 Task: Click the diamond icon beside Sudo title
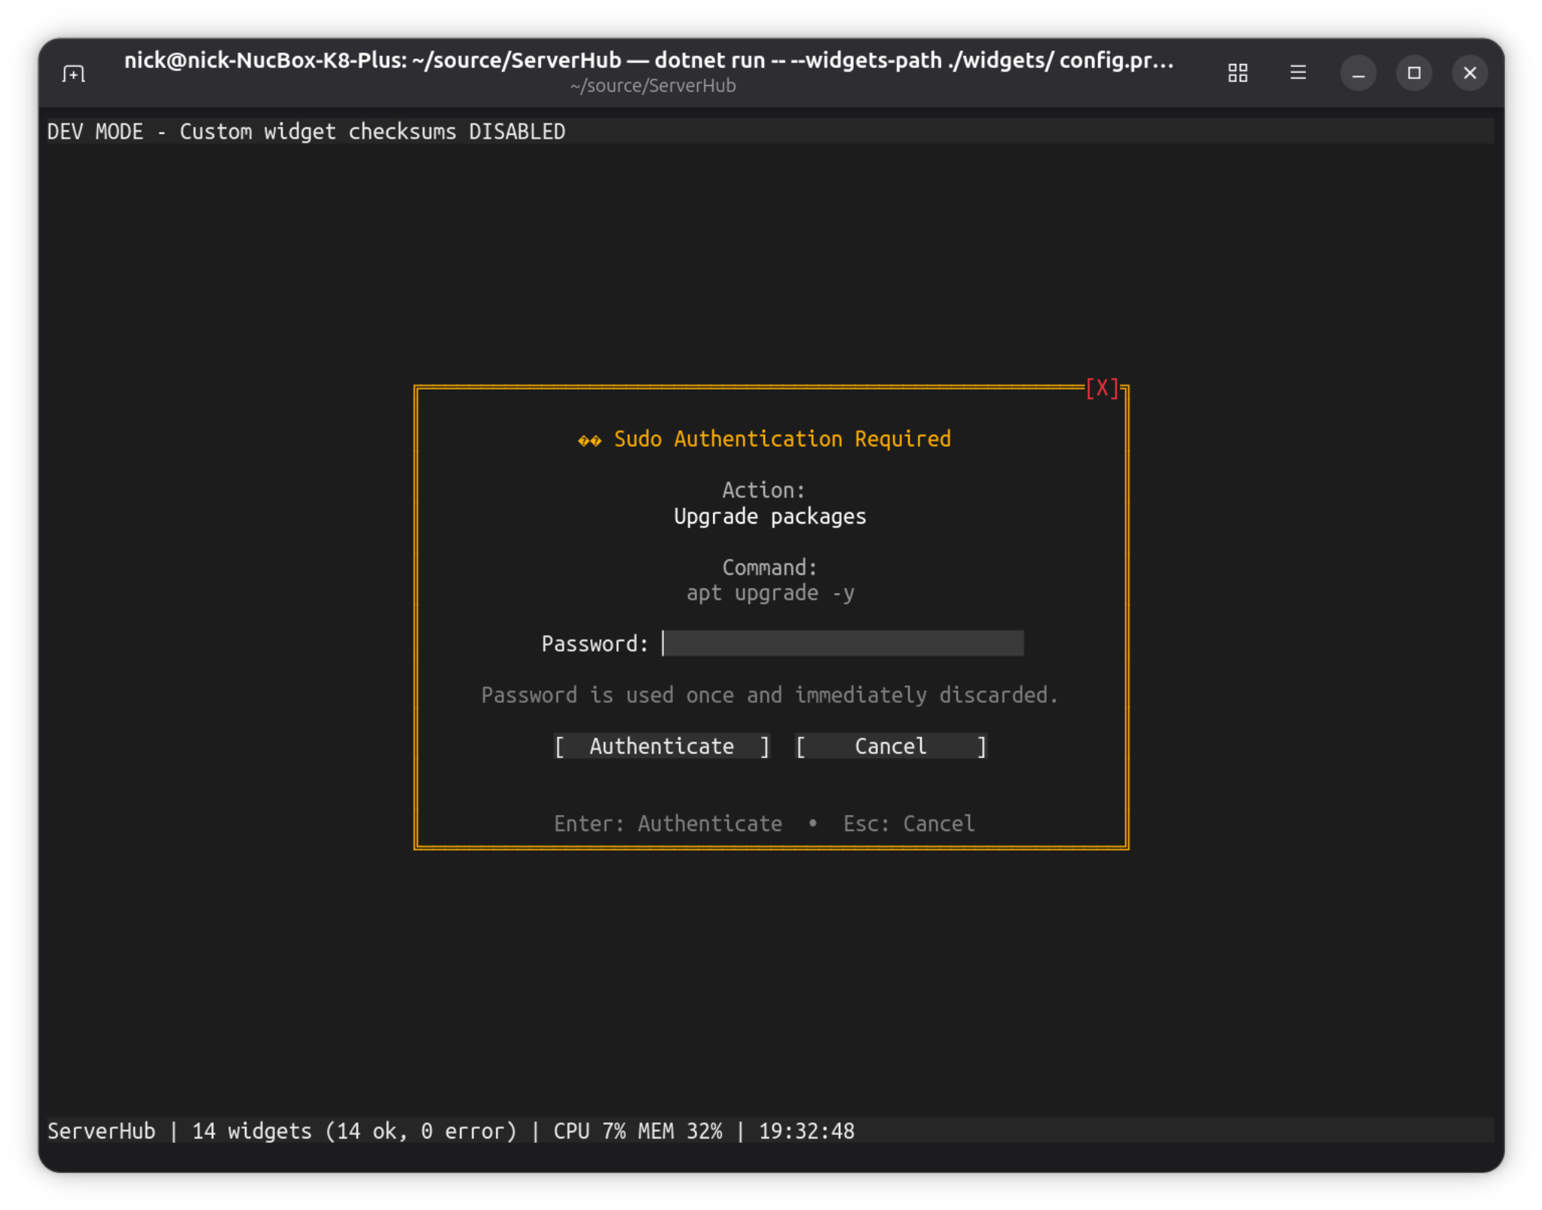pos(589,441)
